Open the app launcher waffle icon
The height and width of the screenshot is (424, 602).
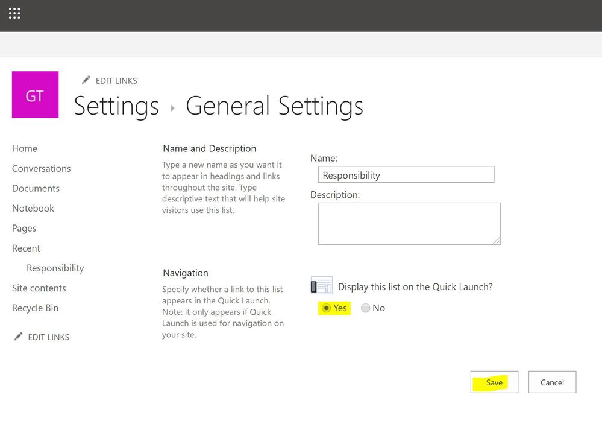tap(14, 13)
